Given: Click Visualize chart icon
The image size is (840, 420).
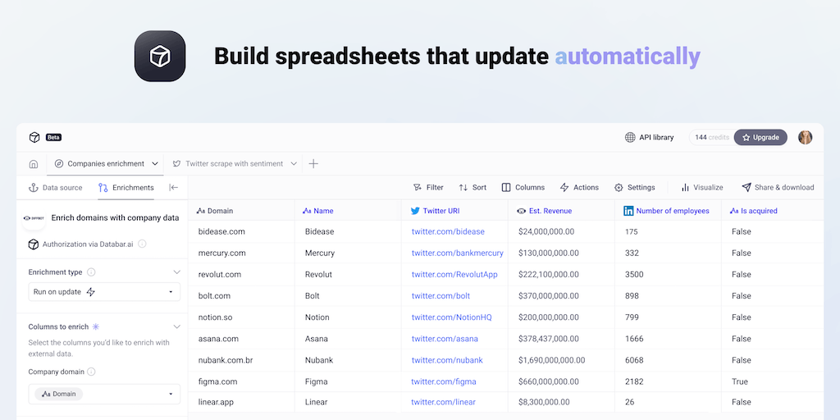Looking at the screenshot, I should [x=701, y=187].
